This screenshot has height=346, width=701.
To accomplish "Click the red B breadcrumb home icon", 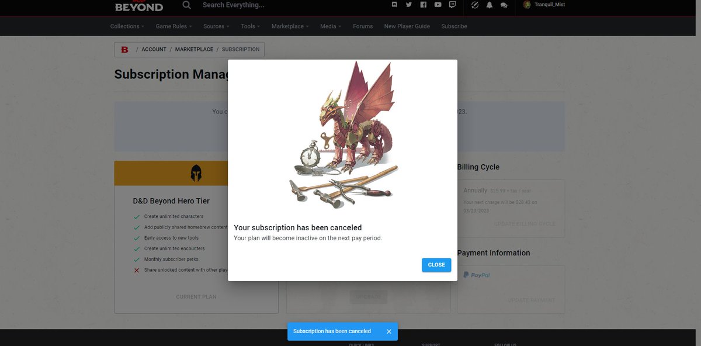I will 124,50.
